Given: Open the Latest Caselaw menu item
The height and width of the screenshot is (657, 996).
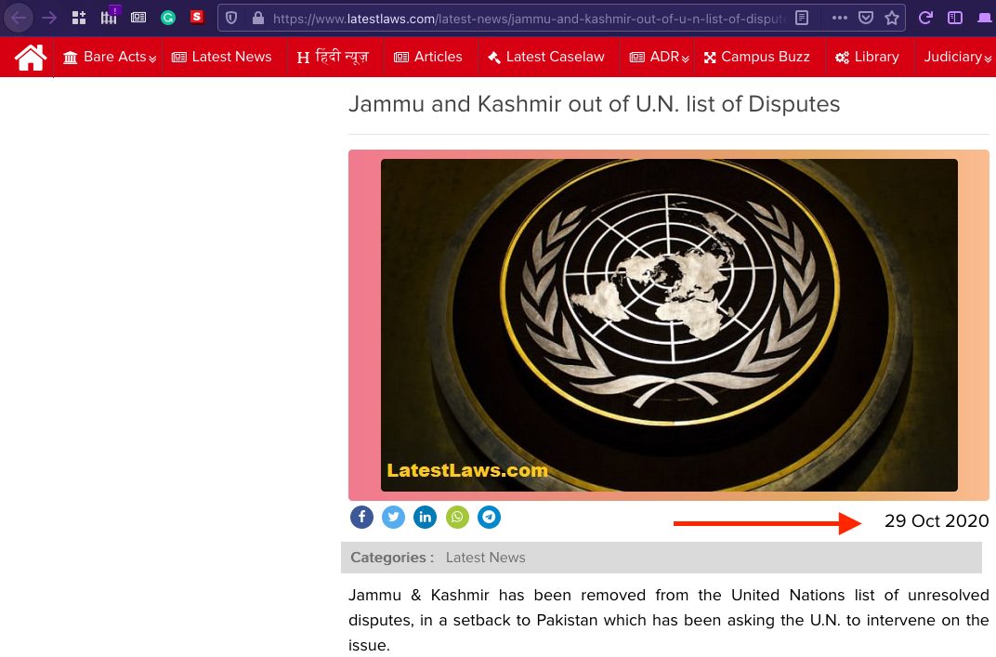Looking at the screenshot, I should click(x=546, y=58).
